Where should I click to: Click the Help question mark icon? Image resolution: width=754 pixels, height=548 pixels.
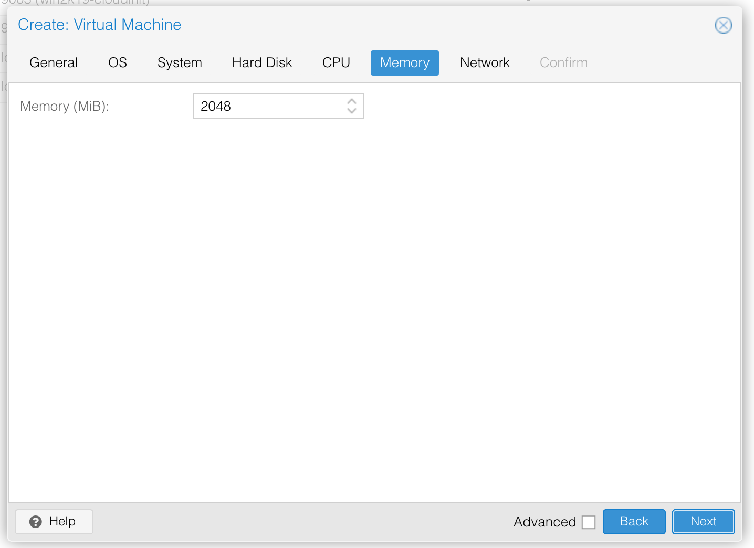pos(35,521)
